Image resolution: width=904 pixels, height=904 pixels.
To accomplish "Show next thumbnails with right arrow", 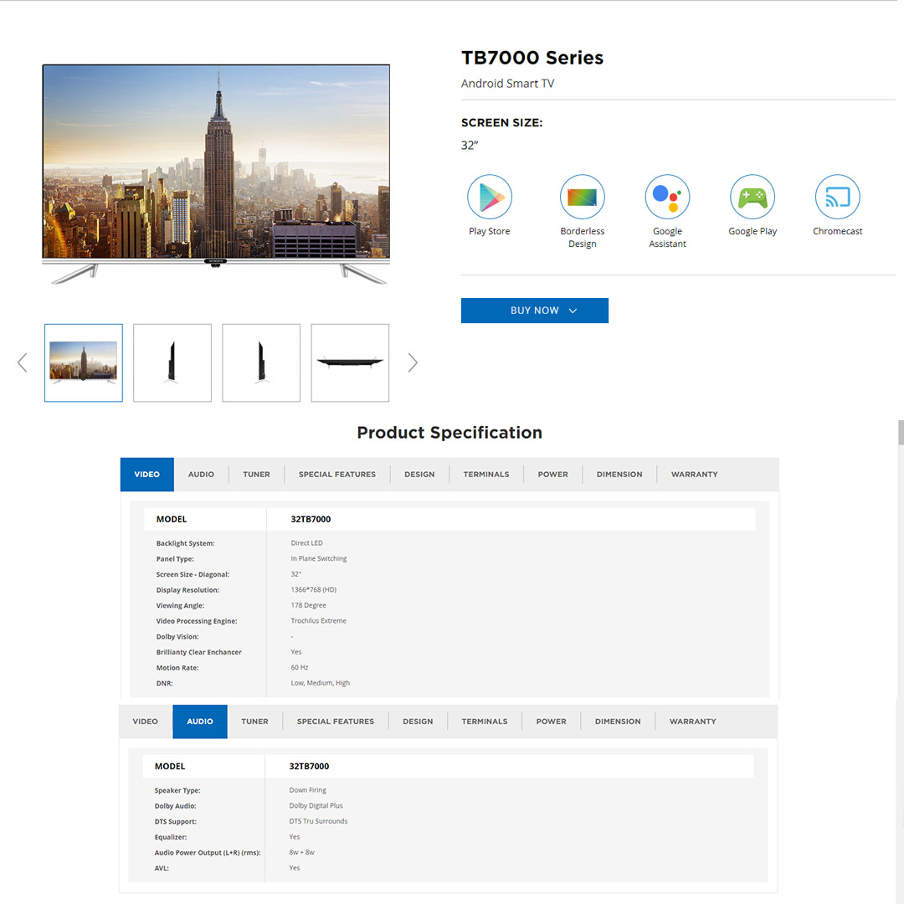I will [412, 362].
